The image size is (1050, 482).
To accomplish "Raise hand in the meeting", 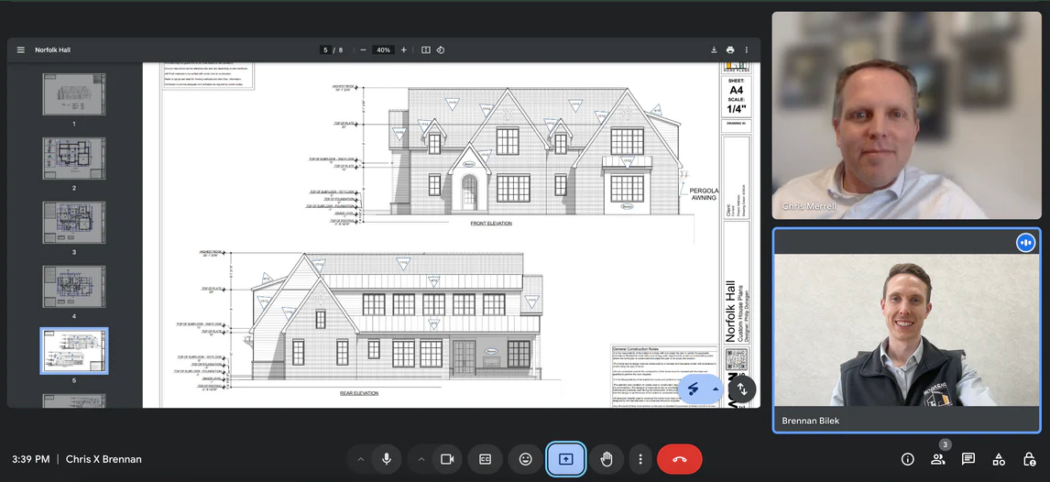I will (606, 459).
